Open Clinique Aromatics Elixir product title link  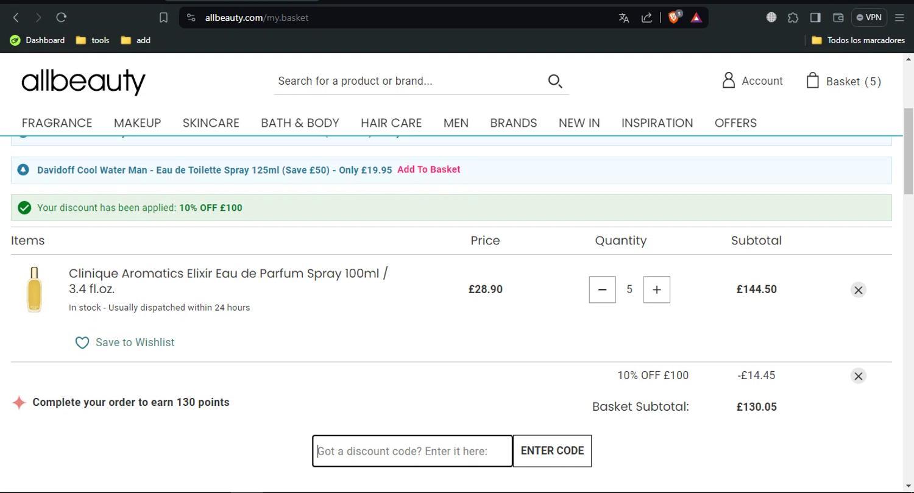coord(228,281)
